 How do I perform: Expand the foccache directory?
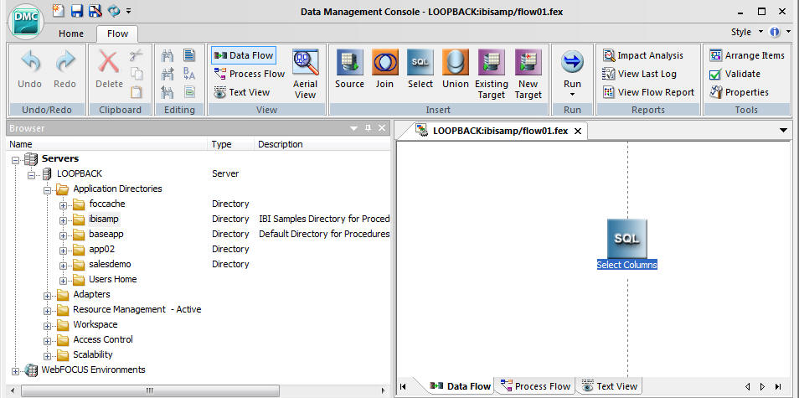(63, 205)
